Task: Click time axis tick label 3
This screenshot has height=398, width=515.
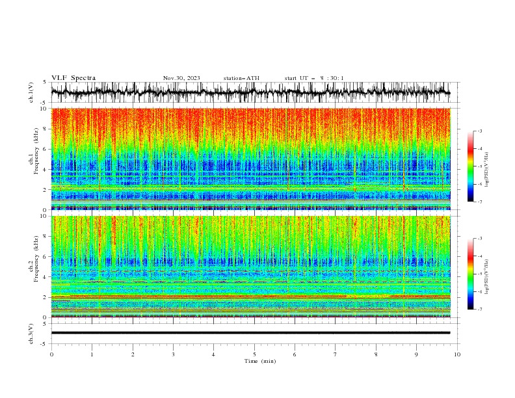Action: click(x=173, y=354)
